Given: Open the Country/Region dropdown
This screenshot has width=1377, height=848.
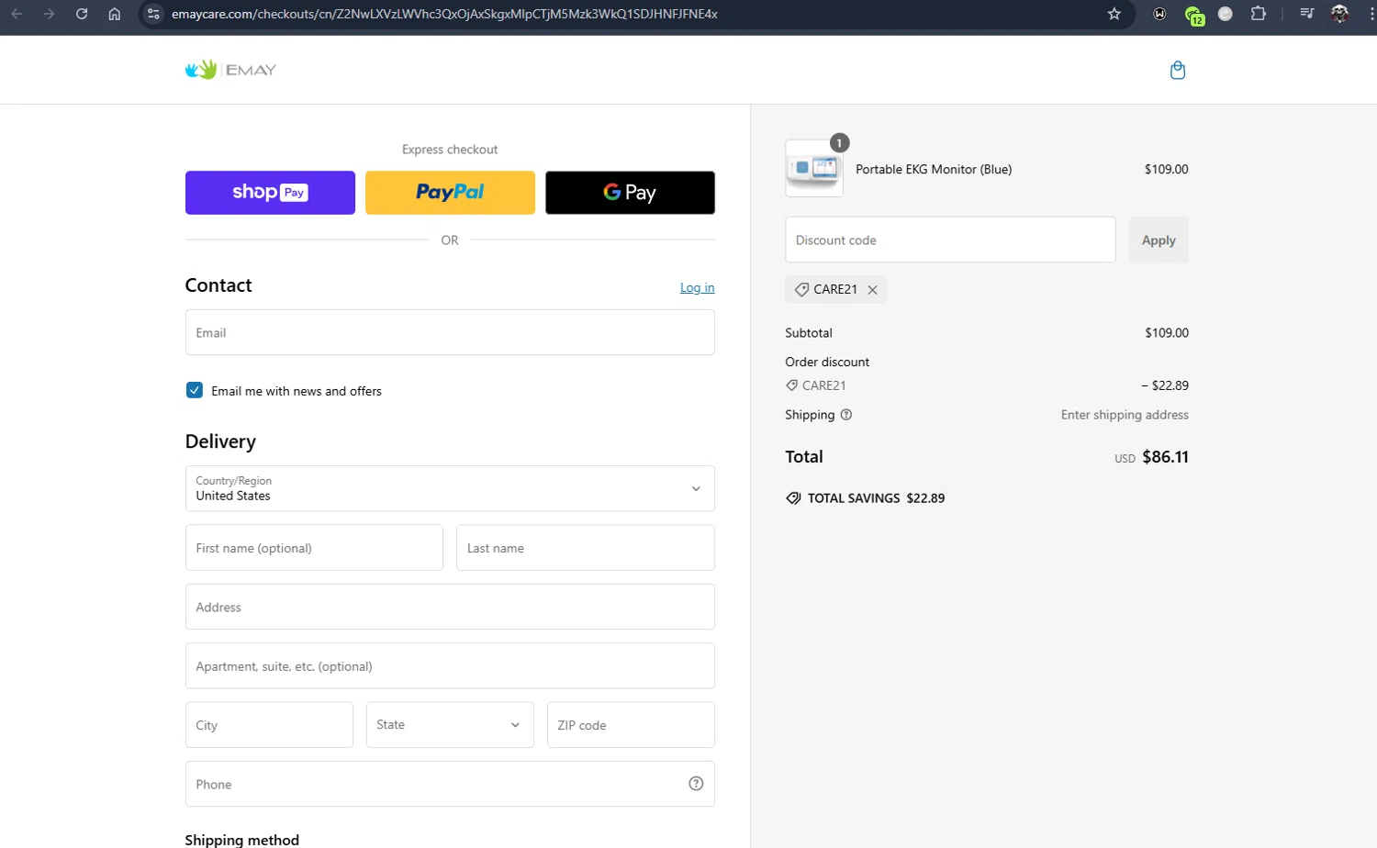Looking at the screenshot, I should point(450,488).
